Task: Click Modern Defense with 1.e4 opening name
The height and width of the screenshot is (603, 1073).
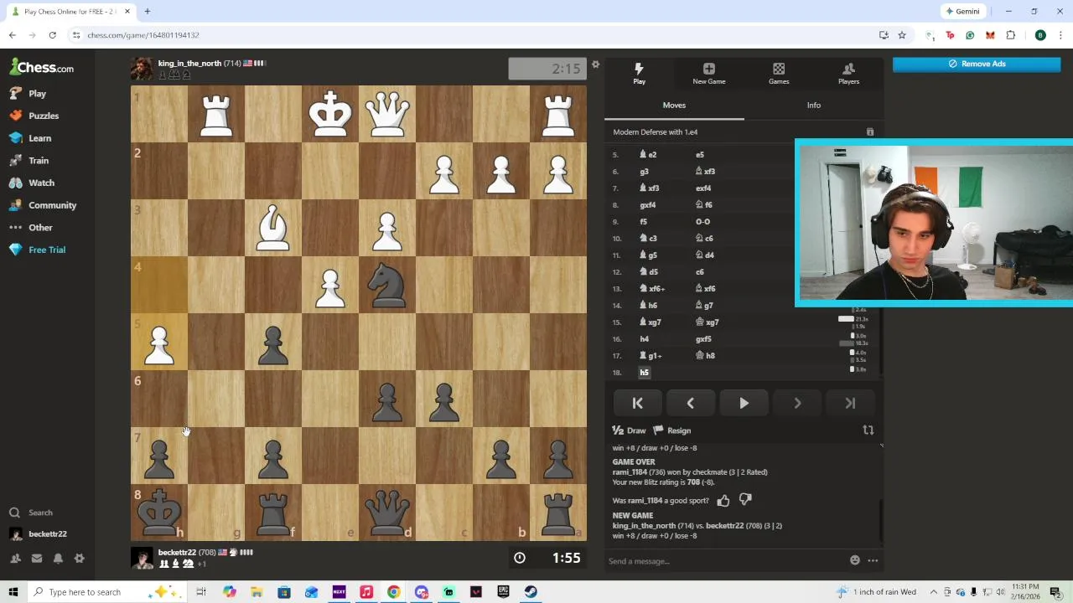Action: click(x=655, y=132)
